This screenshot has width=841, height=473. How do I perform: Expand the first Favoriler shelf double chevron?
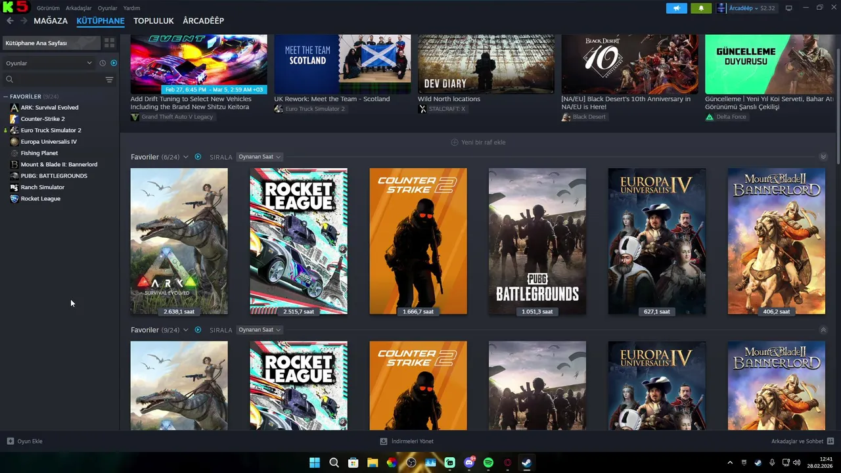point(823,157)
